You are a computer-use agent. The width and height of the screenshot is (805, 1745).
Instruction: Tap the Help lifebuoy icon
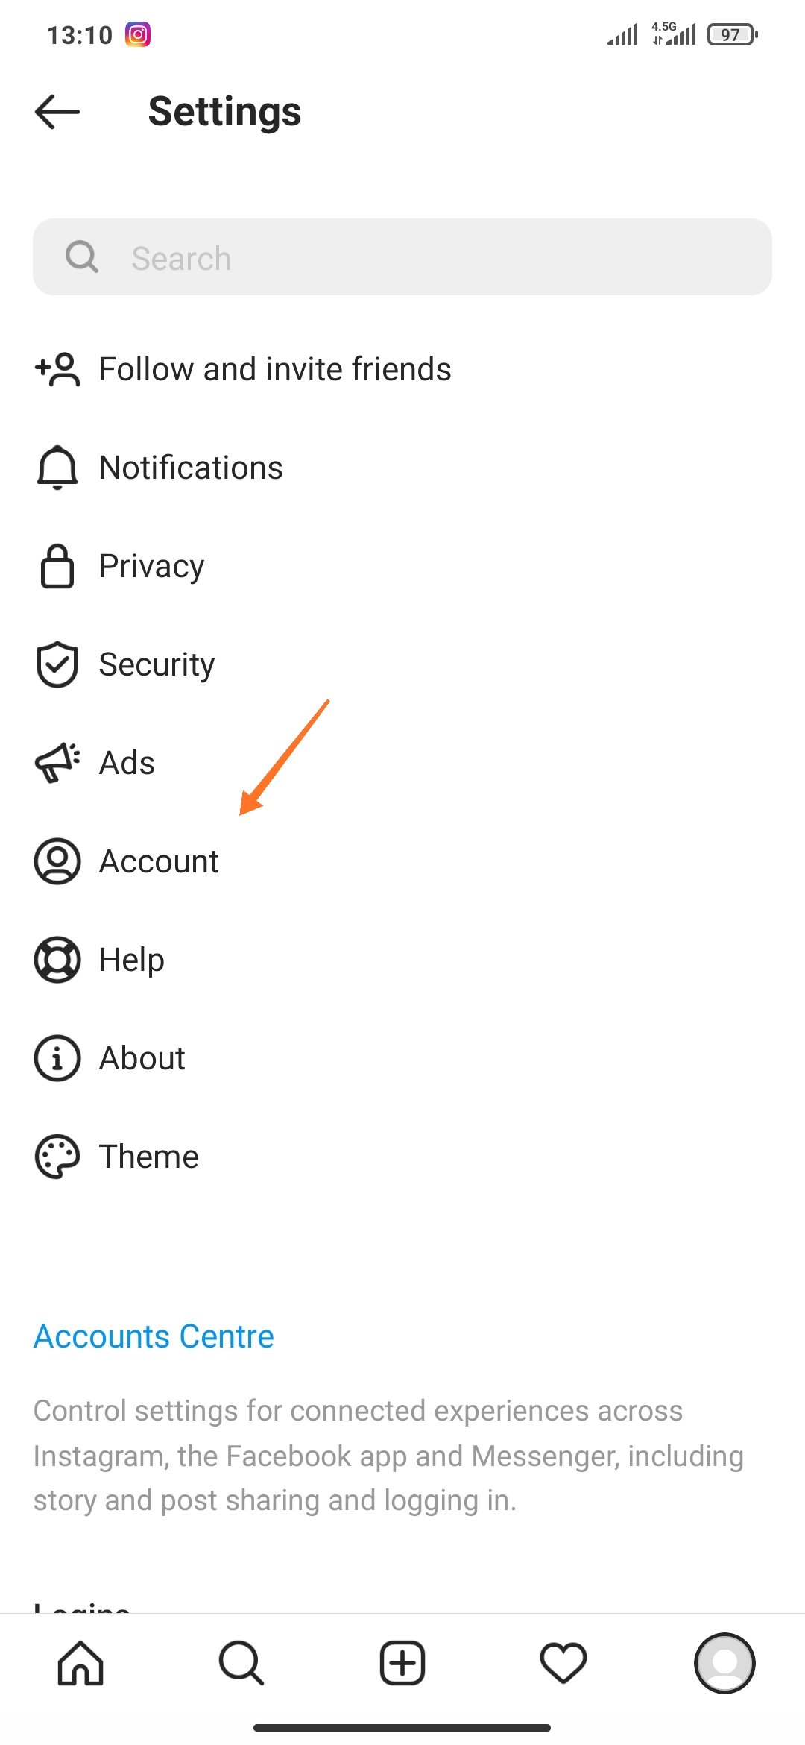[57, 960]
